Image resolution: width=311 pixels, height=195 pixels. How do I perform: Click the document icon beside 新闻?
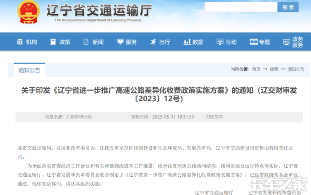(86, 42)
